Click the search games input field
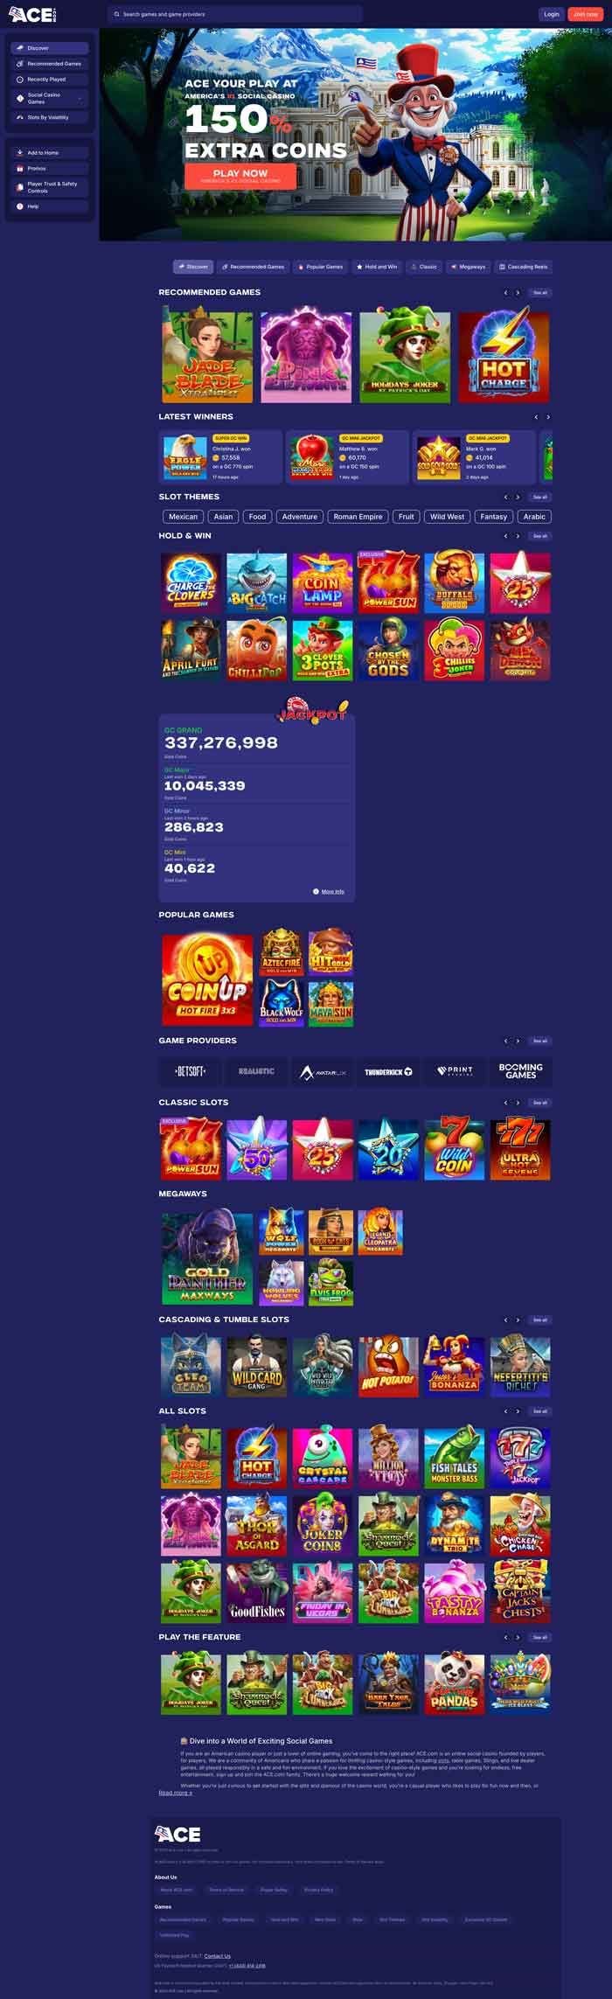This screenshot has width=612, height=1999. tap(234, 14)
